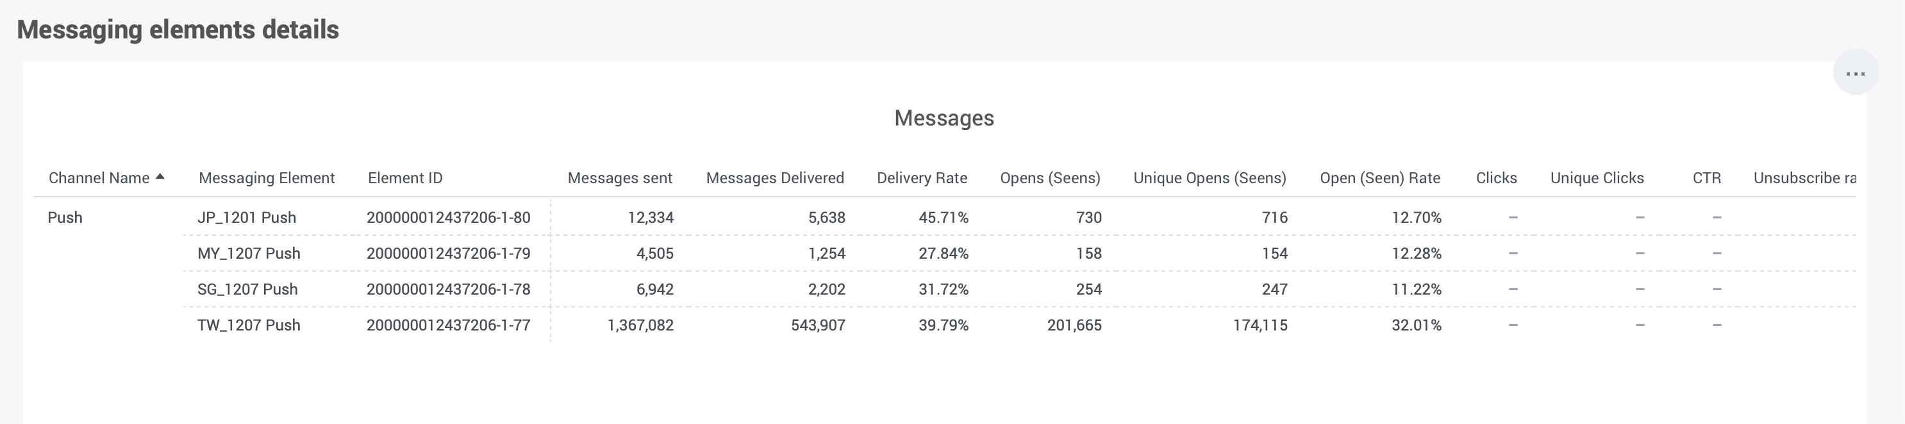The image size is (1905, 424).
Task: Sort by Opens (Seens) header
Action: [x=1049, y=178]
